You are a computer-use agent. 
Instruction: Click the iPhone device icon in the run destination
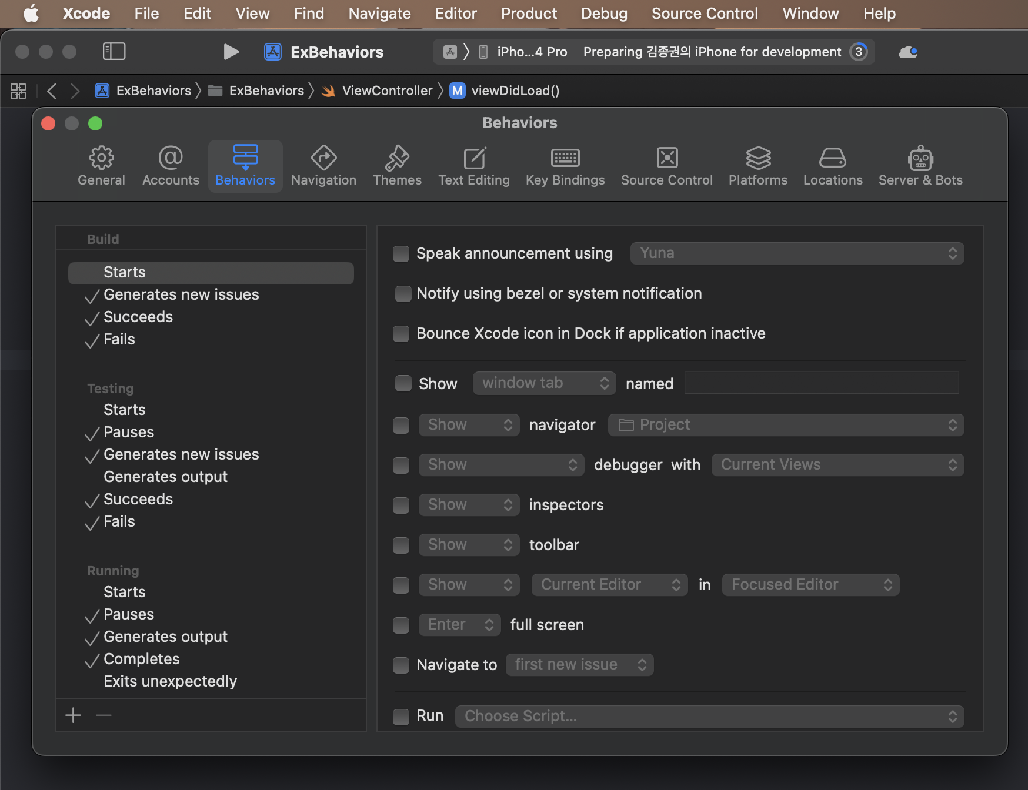tap(483, 52)
